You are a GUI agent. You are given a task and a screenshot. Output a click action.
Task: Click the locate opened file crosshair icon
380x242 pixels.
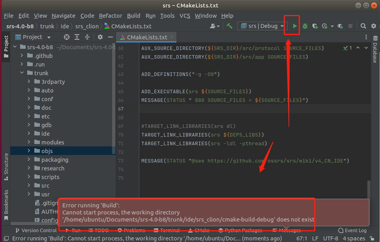tap(67, 37)
